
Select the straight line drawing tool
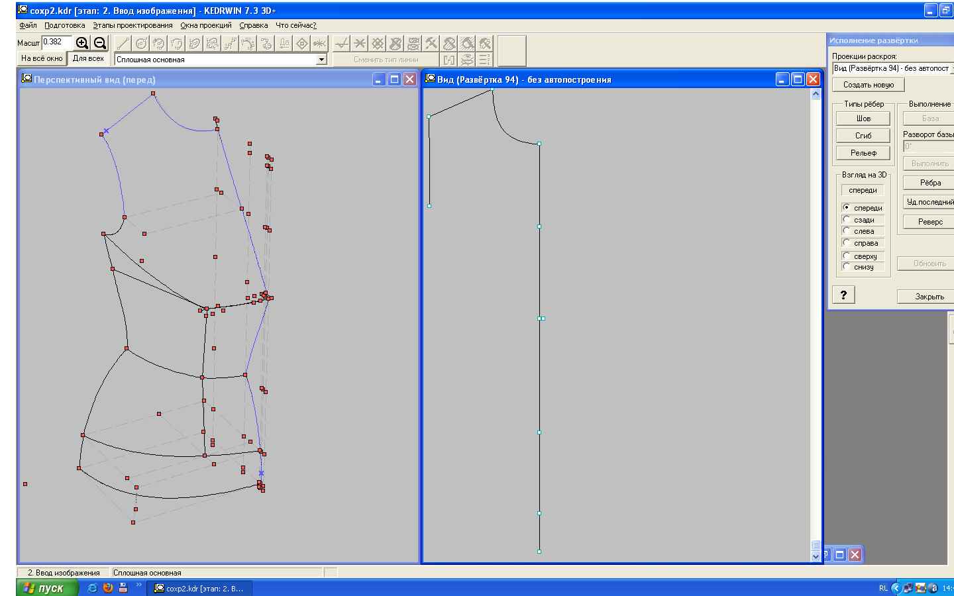click(123, 44)
